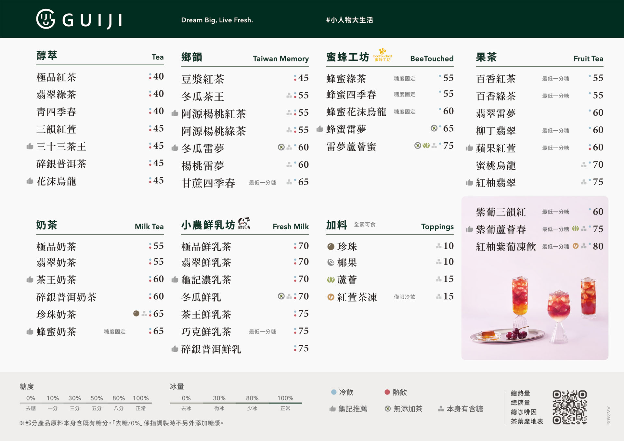Click the 僅限冷飲 note beside 紅萱茶凍
Image resolution: width=624 pixels, height=441 pixels.
(405, 297)
